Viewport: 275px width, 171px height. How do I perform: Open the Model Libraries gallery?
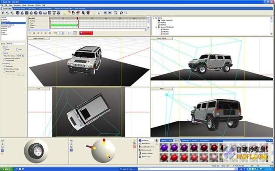pos(146,154)
